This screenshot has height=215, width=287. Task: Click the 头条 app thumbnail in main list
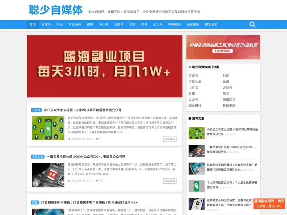tap(48, 175)
